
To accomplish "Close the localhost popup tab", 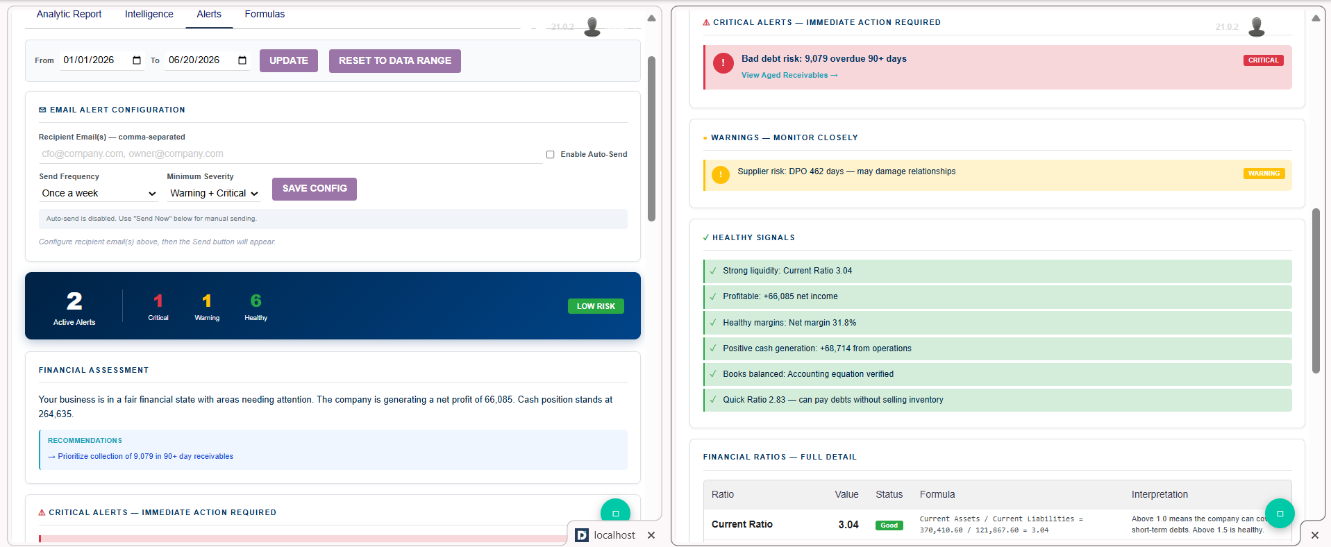I will 651,535.
